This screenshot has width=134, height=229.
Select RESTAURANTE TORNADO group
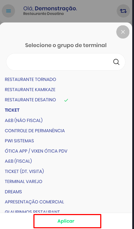[x=31, y=80]
